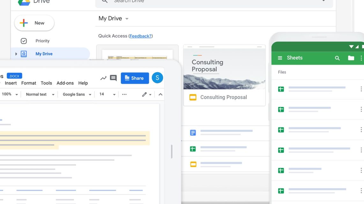Open the folder picker in the Sheets app bar
The width and height of the screenshot is (364, 204).
351,58
